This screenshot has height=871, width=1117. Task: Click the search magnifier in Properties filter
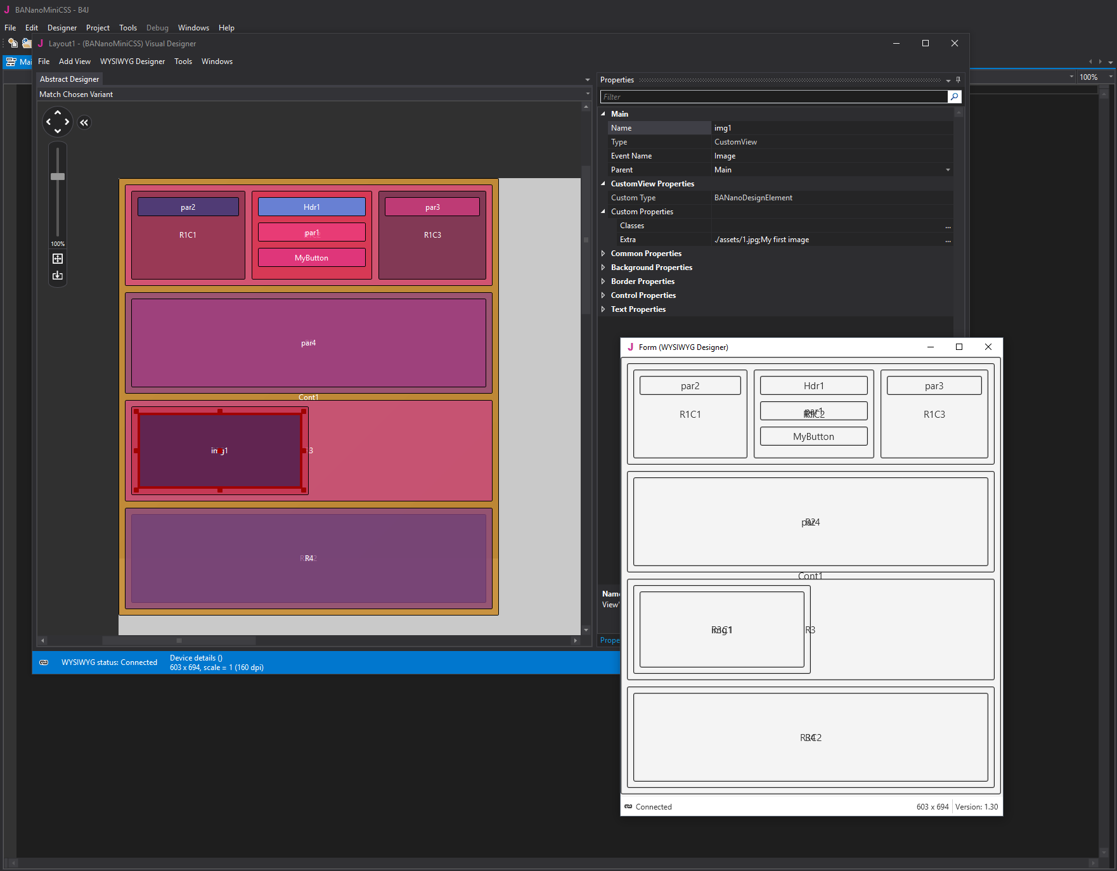(954, 97)
